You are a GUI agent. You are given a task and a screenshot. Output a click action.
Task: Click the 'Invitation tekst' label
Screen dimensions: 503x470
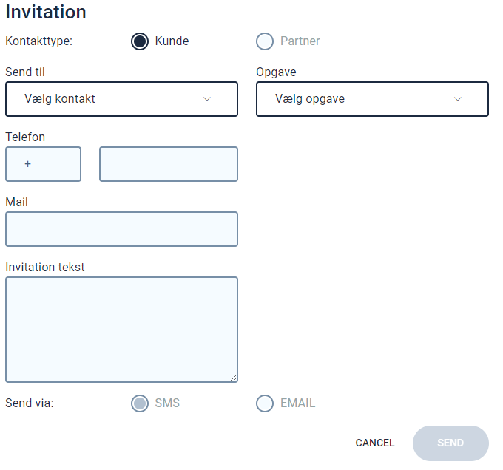point(45,267)
